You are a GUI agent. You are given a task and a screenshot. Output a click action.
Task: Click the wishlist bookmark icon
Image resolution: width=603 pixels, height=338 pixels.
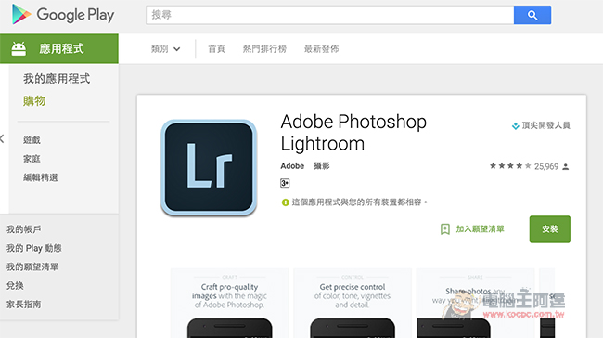coord(445,229)
